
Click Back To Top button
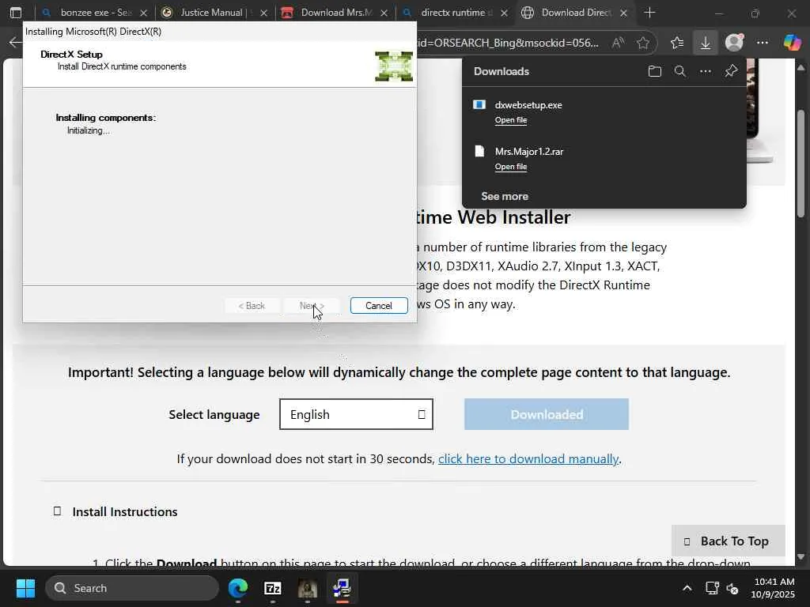[728, 541]
